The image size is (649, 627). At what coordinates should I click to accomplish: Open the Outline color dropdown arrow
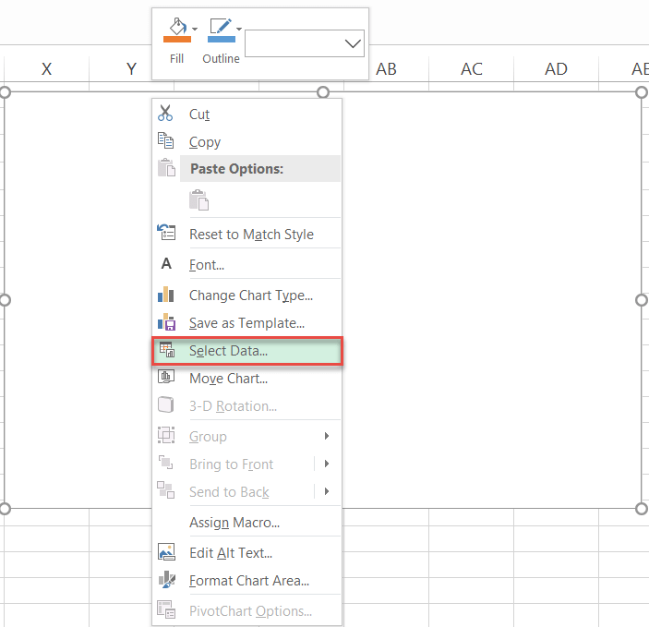coord(239,29)
